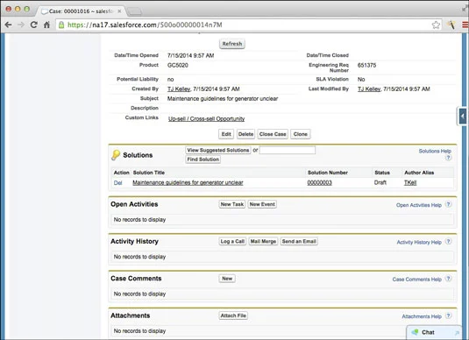Image resolution: width=469 pixels, height=340 pixels.
Task: Open the Chrome menu icon
Action: [x=465, y=25]
